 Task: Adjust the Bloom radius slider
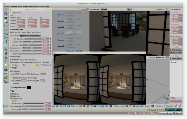[33, 104]
